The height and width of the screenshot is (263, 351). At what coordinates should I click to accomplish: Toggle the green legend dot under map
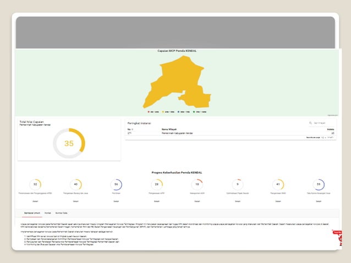tap(195, 111)
